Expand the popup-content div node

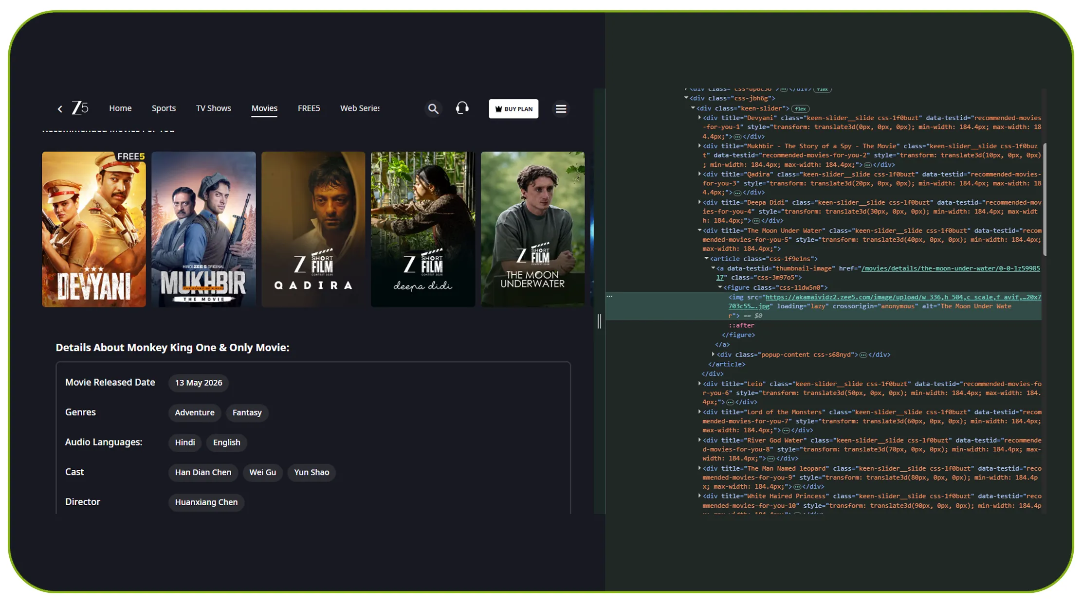(x=713, y=355)
